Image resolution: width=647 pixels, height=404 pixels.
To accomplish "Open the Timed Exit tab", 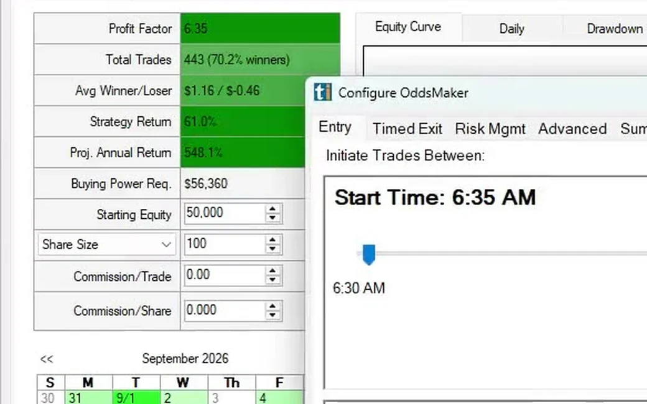I will [407, 129].
